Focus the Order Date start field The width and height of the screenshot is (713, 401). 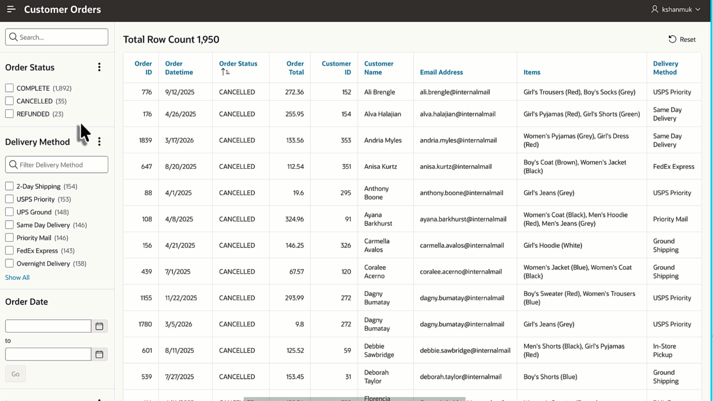click(x=48, y=326)
